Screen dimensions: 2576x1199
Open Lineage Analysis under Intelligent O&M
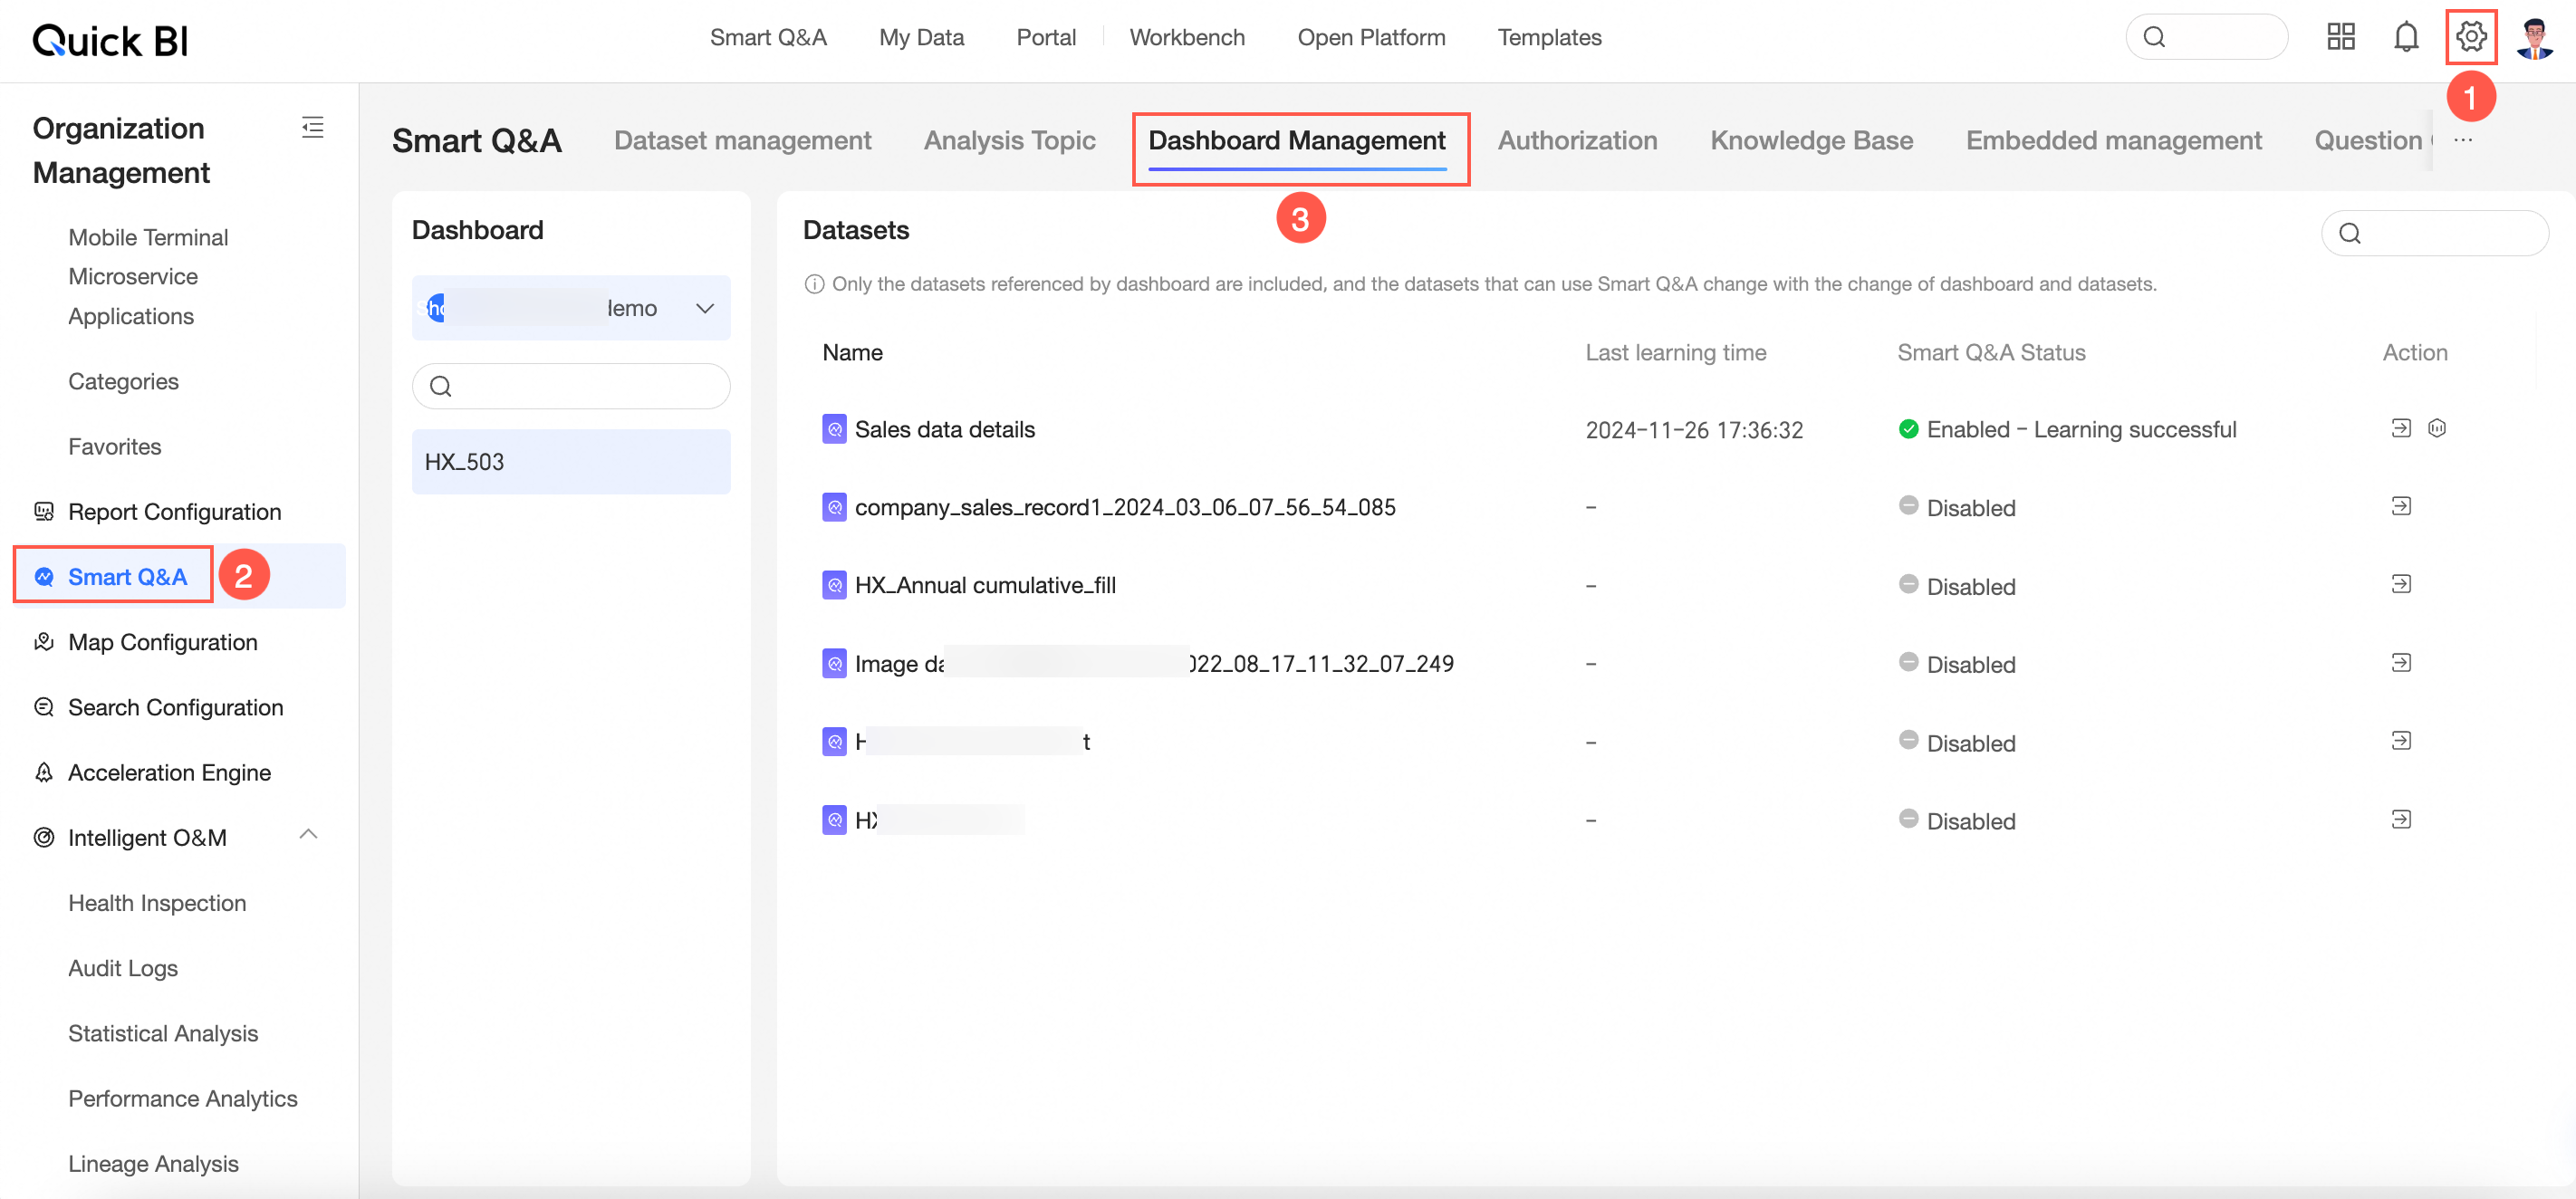pos(153,1163)
